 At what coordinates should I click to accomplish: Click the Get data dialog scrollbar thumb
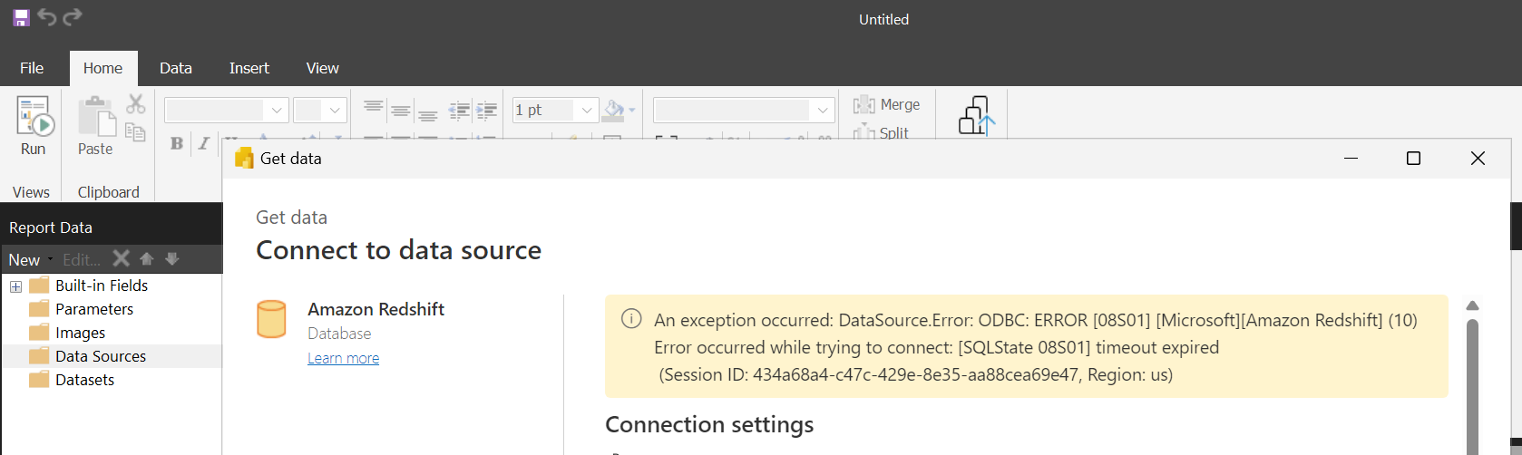click(1472, 386)
